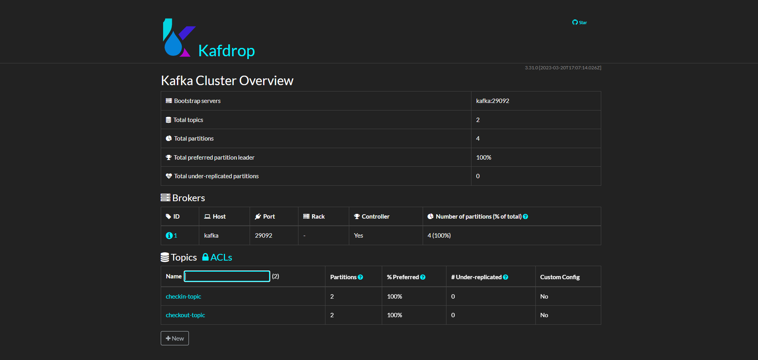Click the GitHub Star icon
Screen dimensions: 758x360
(575, 22)
